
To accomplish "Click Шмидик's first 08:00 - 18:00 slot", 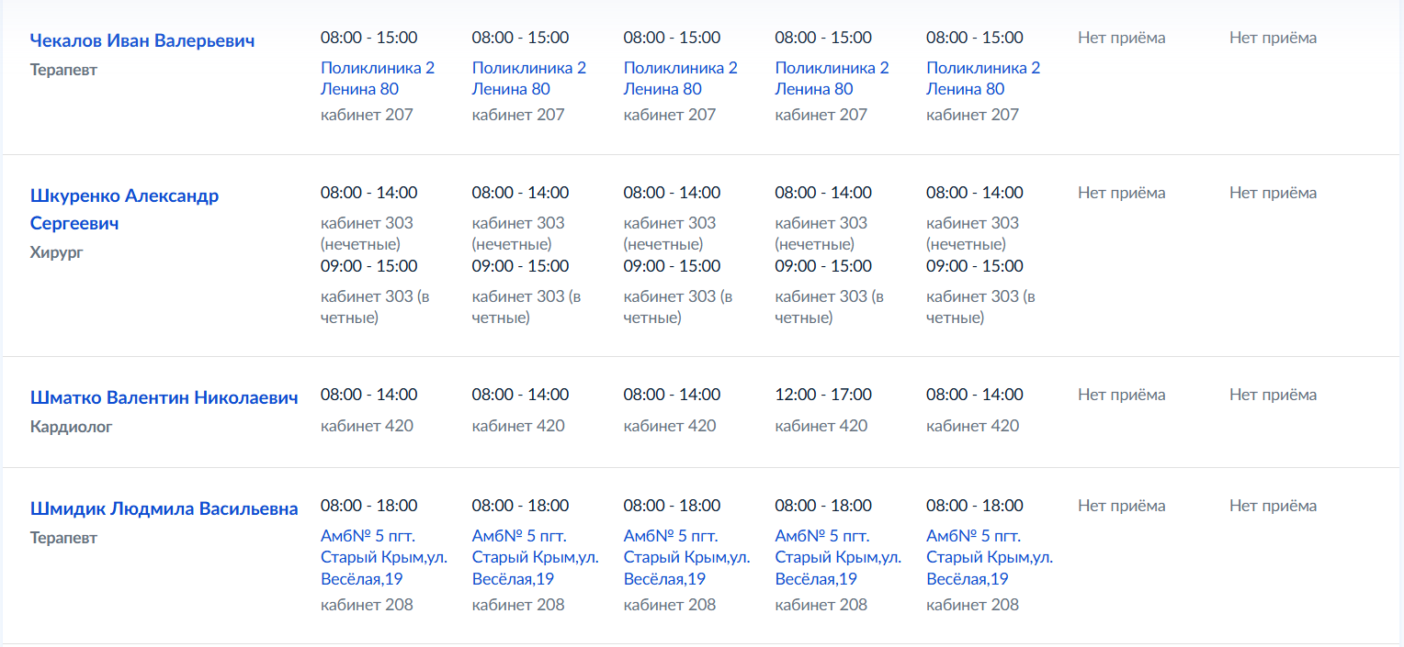I will tap(369, 506).
